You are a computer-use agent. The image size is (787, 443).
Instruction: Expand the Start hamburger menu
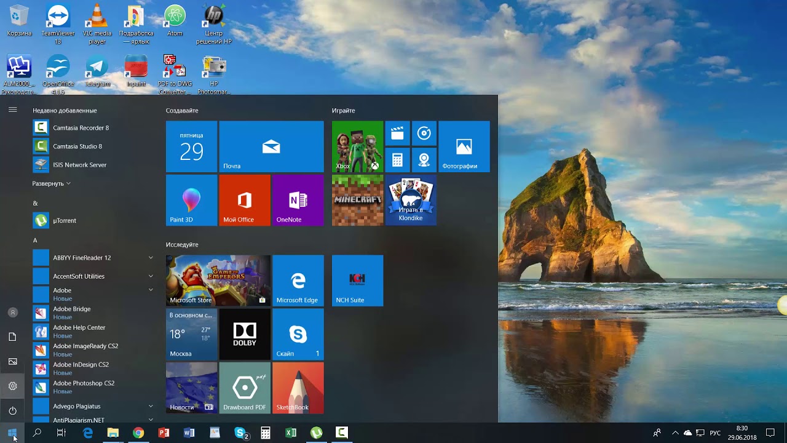[x=12, y=110]
